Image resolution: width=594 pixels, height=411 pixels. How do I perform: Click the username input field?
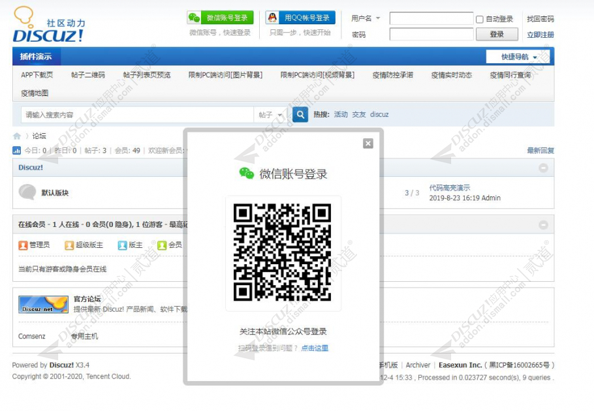431,18
